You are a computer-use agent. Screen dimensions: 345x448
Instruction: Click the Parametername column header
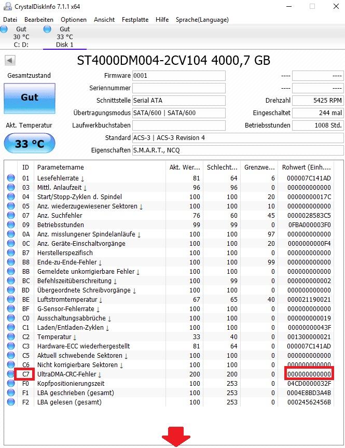(x=100, y=167)
